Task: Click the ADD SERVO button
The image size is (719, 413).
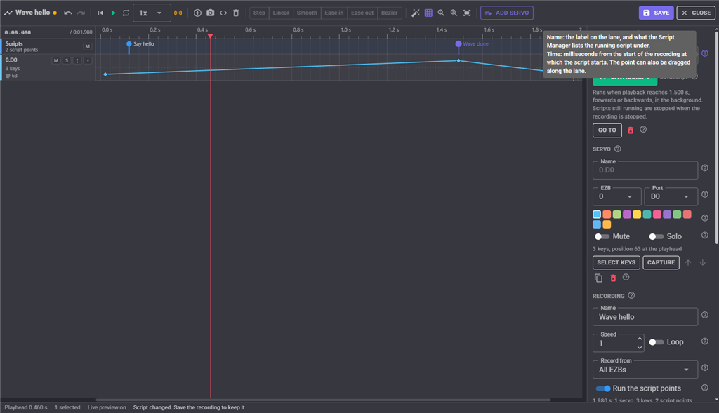Action: (x=507, y=13)
